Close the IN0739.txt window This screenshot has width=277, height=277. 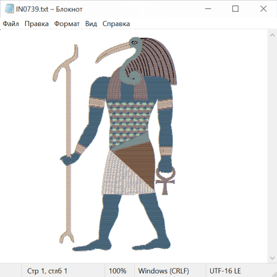(x=263, y=9)
